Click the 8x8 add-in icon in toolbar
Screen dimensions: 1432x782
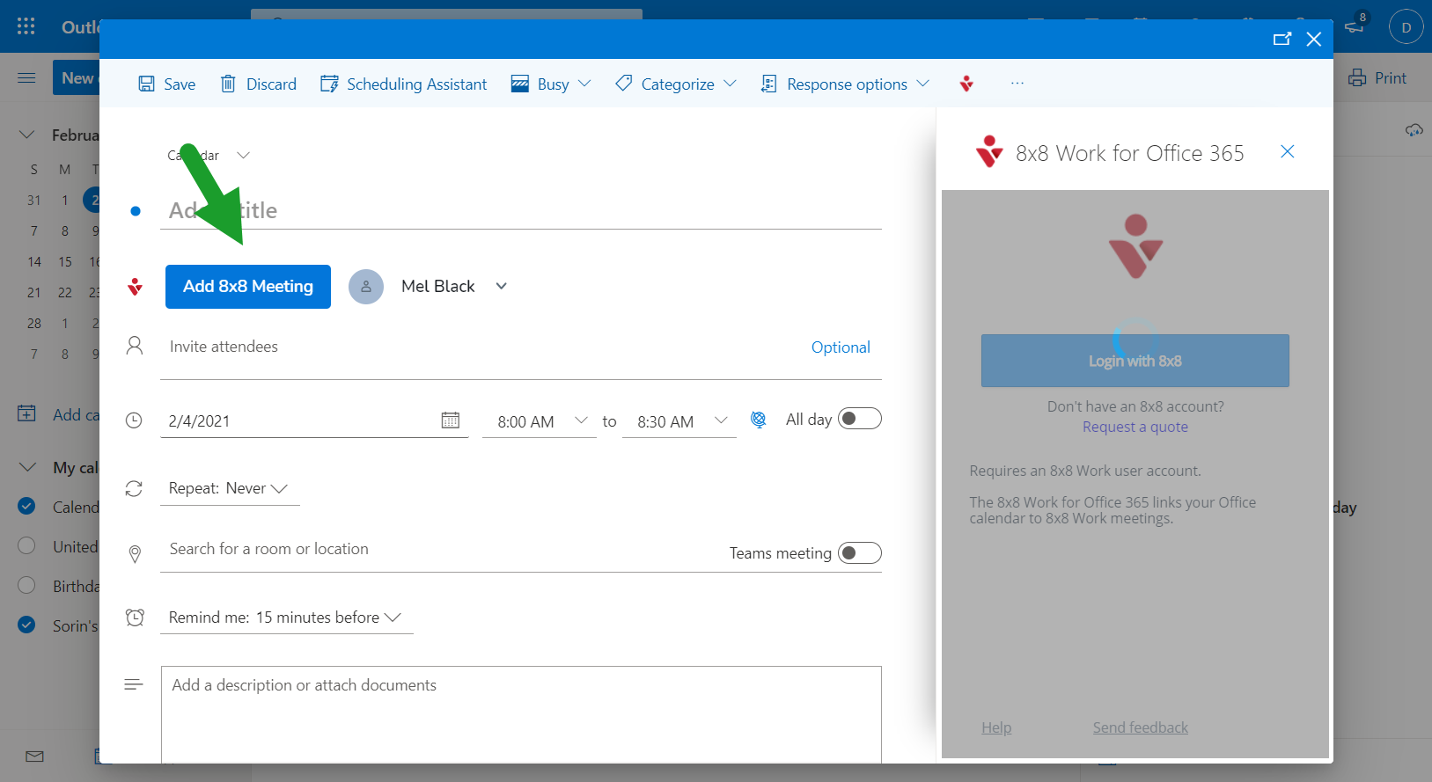click(966, 84)
